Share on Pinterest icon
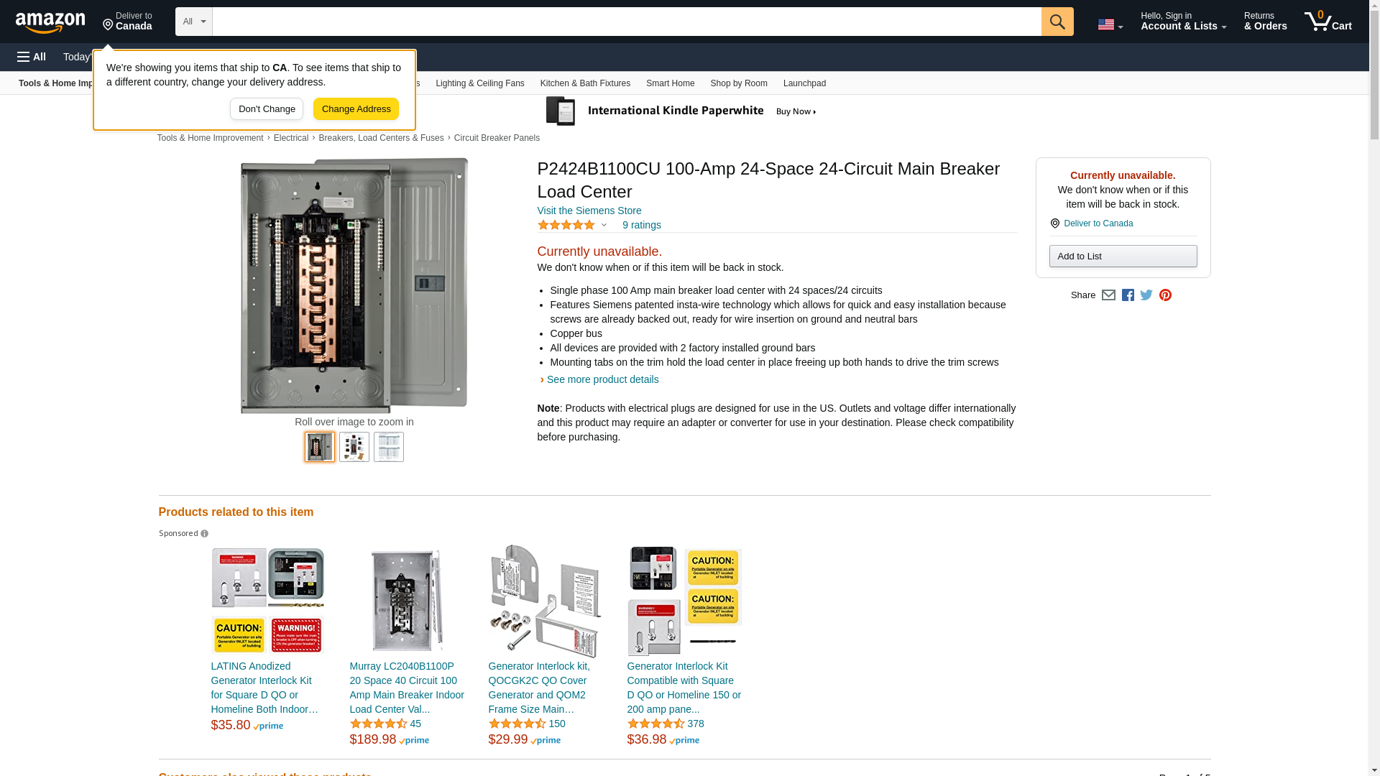Screen dimensions: 1380x776 click(x=1165, y=295)
